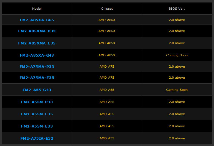Image resolution: width=214 pixels, height=146 pixels.
Task: Click the AMD A75 chipset for FM2-A75MA-P33
Action: pyautogui.click(x=107, y=67)
